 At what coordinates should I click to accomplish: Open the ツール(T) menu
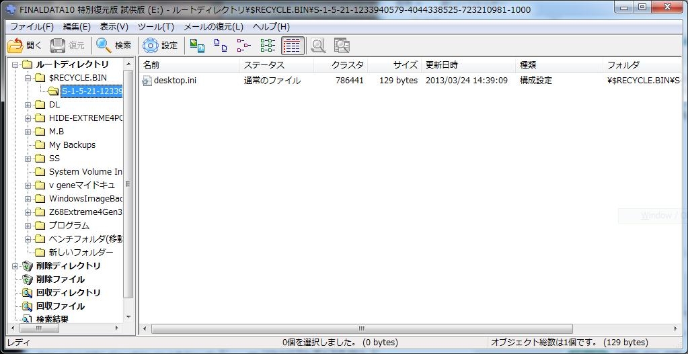point(156,27)
